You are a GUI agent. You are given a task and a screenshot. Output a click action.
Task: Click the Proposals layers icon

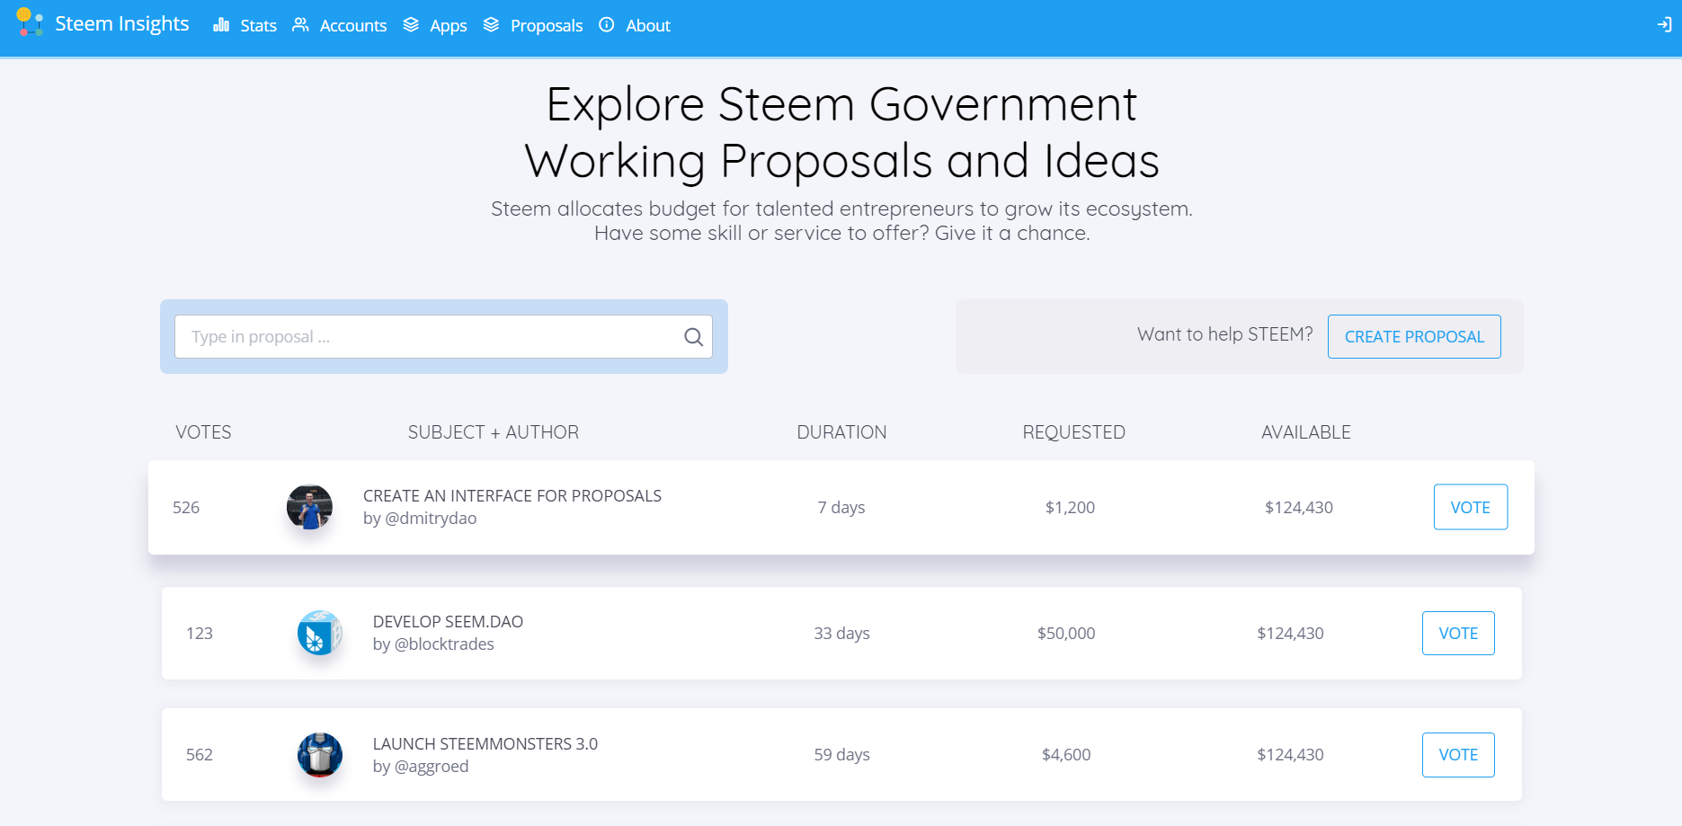[491, 25]
